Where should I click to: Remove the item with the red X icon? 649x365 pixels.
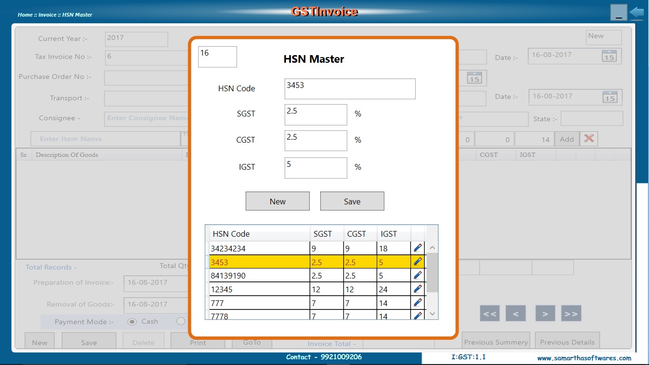pos(589,139)
